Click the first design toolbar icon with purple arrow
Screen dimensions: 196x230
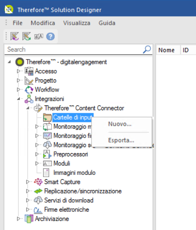click(14, 36)
